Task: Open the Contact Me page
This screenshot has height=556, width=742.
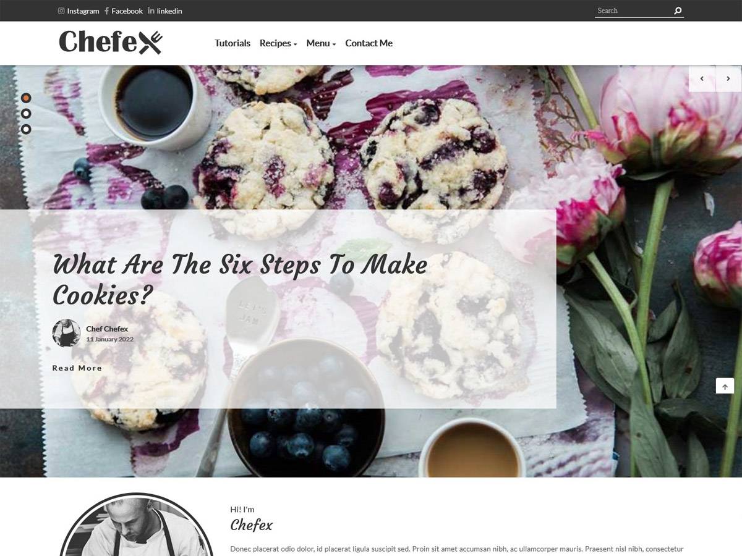Action: tap(369, 43)
